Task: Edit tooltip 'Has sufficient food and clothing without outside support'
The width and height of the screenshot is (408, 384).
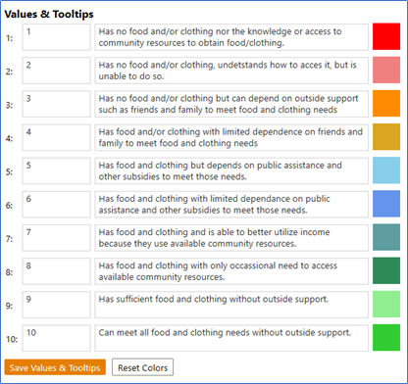Action: tap(231, 305)
